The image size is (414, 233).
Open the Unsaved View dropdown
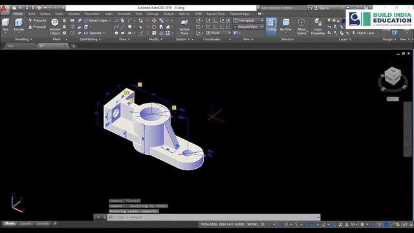tap(248, 27)
